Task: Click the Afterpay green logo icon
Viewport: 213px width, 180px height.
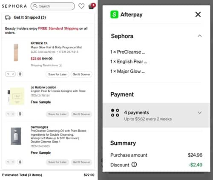Action: 114,14
